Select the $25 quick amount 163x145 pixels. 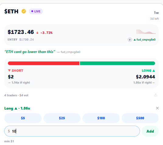pyautogui.click(x=62, y=118)
